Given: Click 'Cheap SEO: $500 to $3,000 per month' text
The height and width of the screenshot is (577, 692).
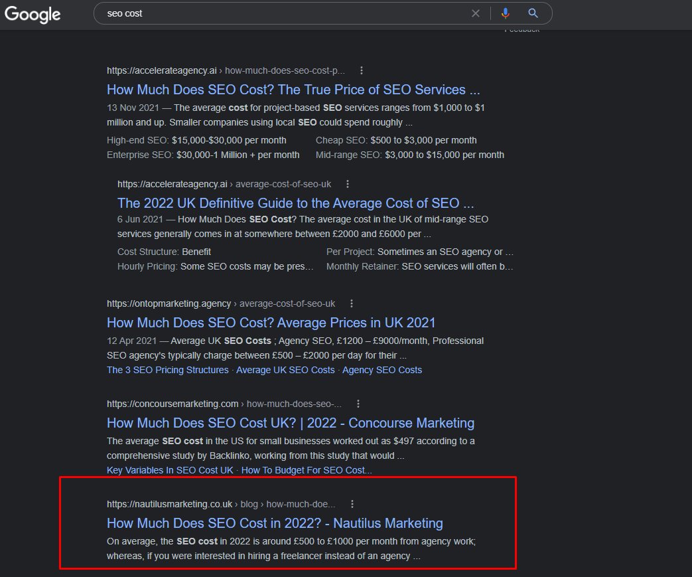Looking at the screenshot, I should [396, 141].
